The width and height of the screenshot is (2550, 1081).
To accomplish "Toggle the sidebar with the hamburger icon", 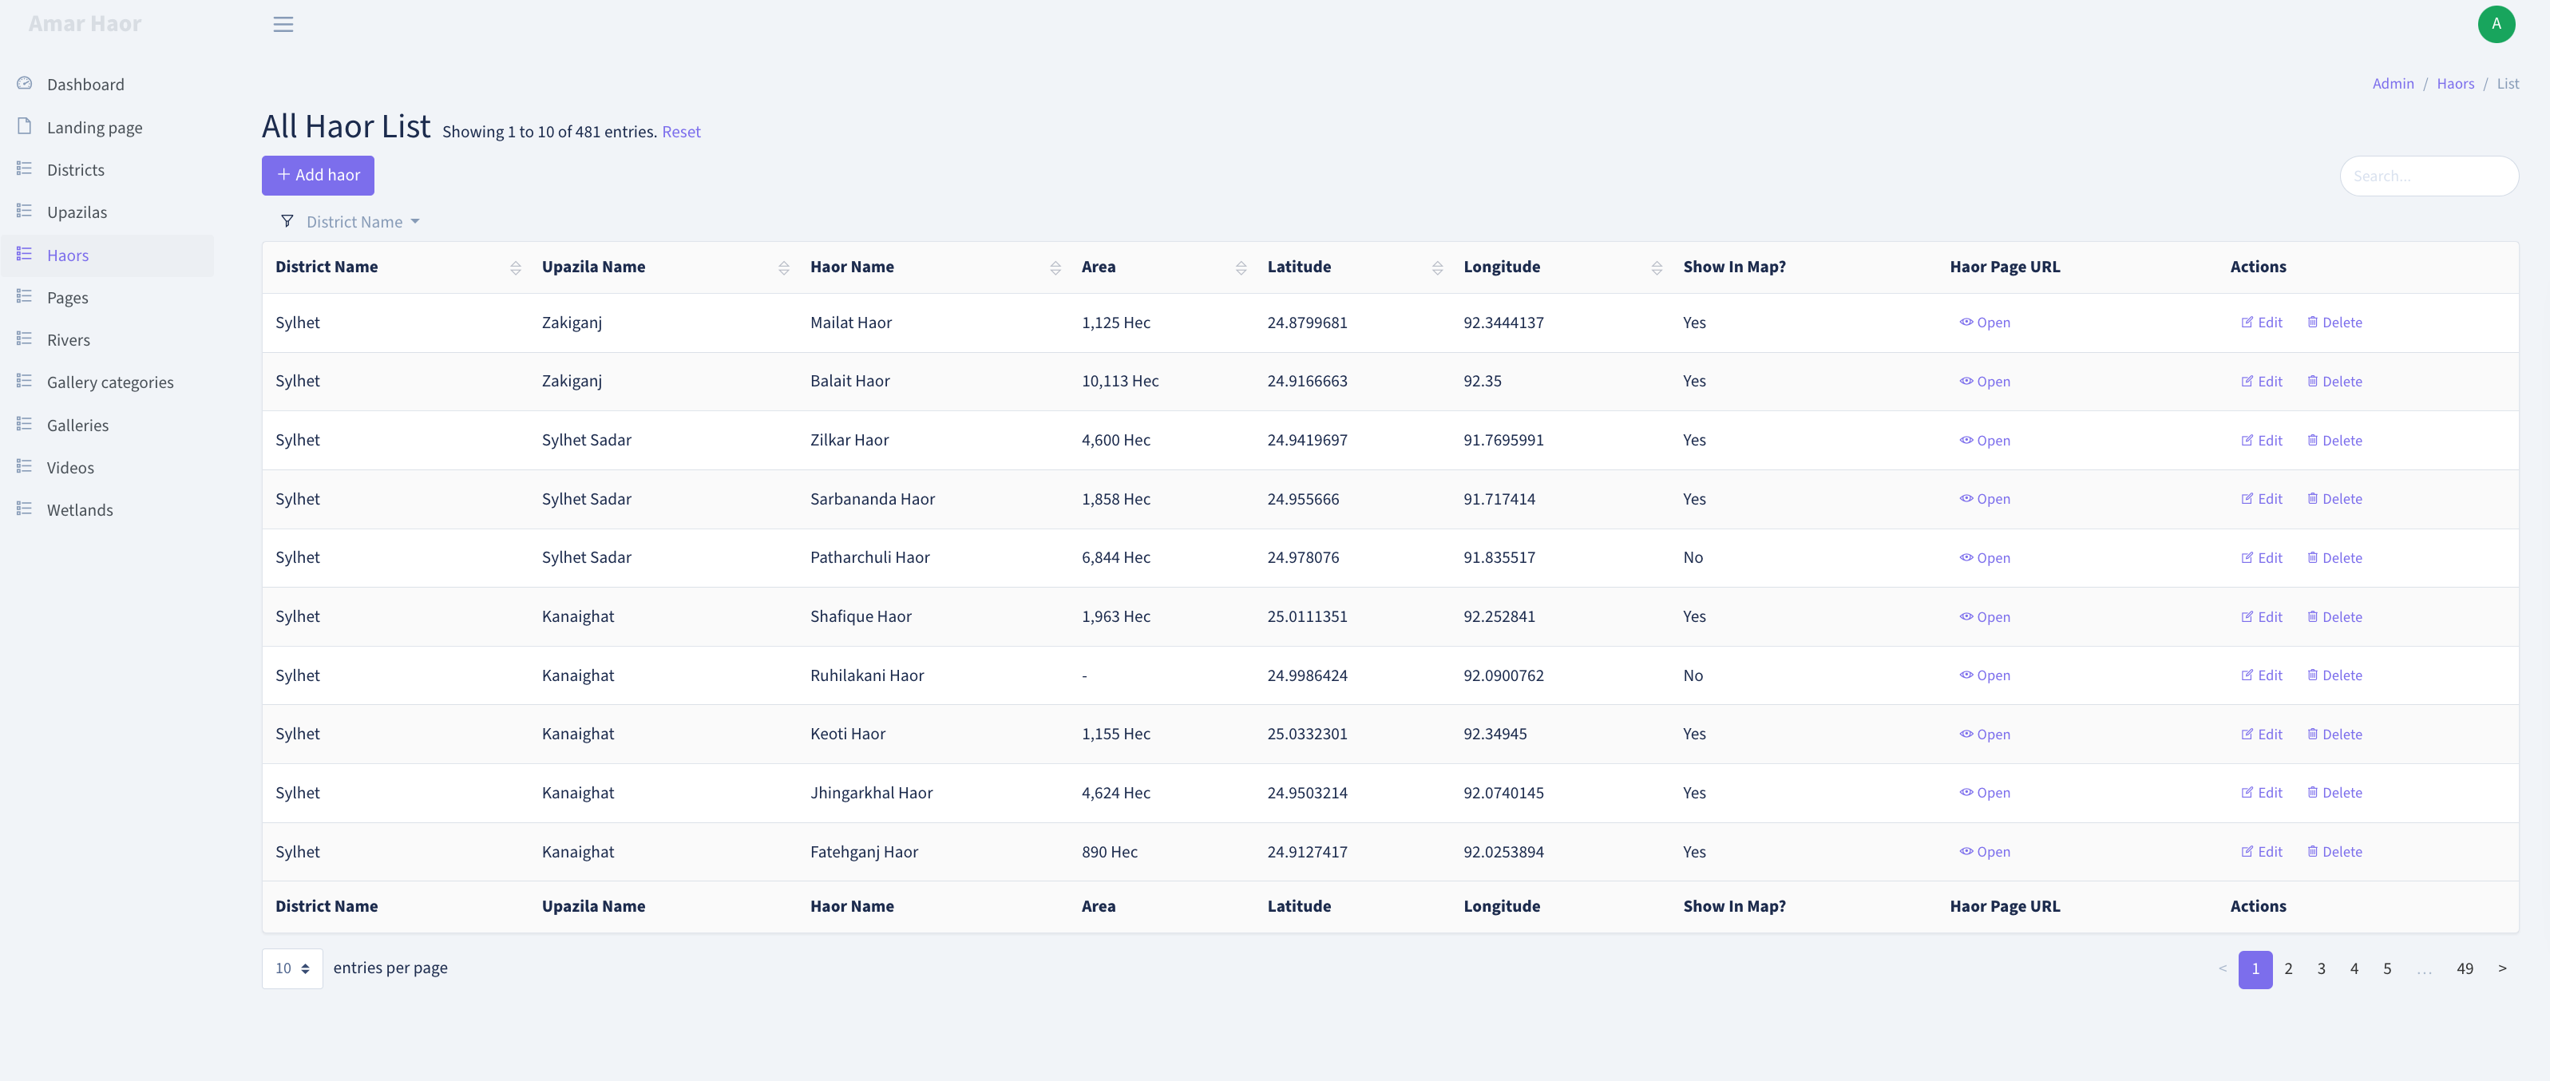I will click(x=283, y=24).
